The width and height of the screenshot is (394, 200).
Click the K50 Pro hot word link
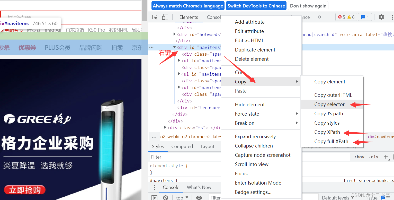click(x=96, y=30)
